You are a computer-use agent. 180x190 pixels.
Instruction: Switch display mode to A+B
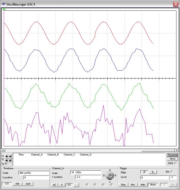tap(28, 184)
